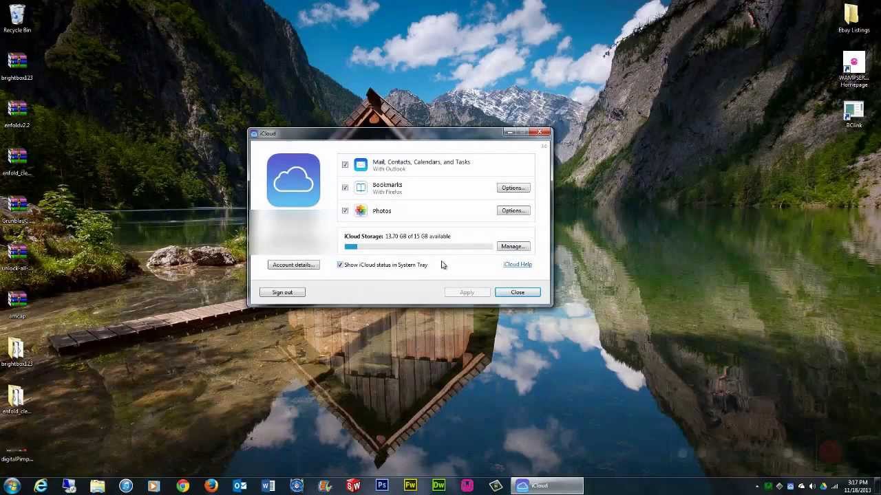The image size is (881, 495).
Task: Click the Sign out button
Action: coord(282,292)
